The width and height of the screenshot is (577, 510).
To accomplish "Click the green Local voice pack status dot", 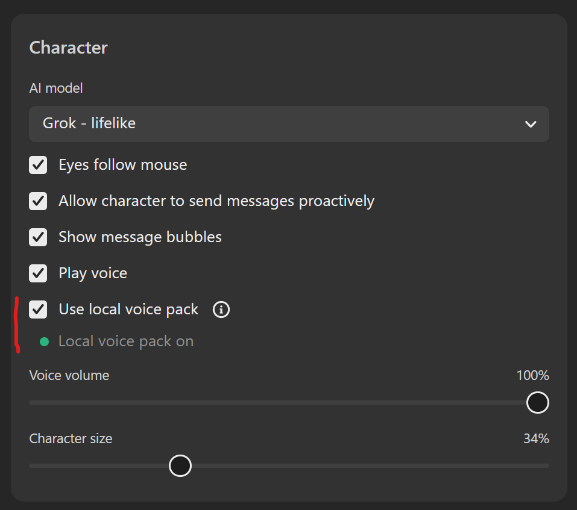I will tap(44, 342).
